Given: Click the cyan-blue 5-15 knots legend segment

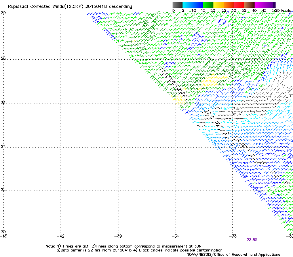Looking at the screenshot, I should pos(193,5).
